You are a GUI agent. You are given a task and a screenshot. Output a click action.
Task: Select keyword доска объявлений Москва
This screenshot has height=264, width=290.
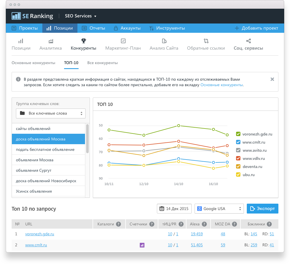point(48,139)
